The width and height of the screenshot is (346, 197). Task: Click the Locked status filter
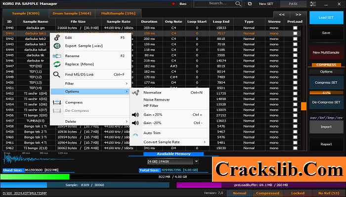click(298, 193)
